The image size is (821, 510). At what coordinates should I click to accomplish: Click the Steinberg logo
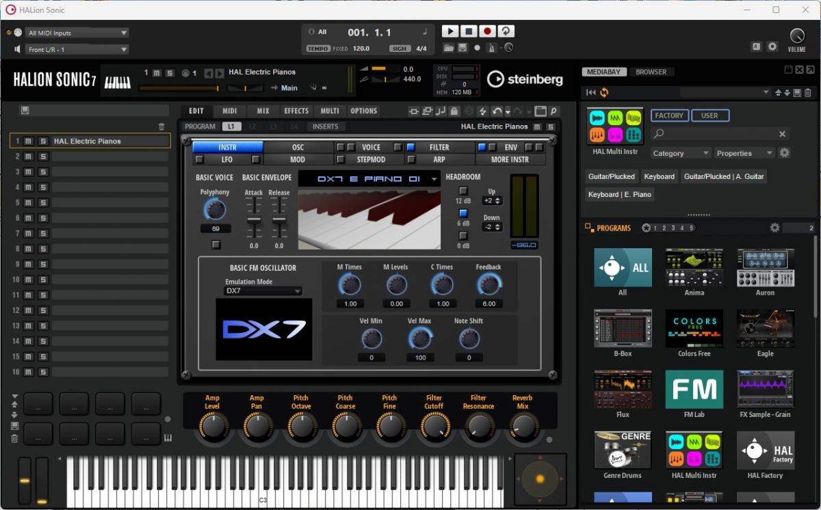[525, 79]
